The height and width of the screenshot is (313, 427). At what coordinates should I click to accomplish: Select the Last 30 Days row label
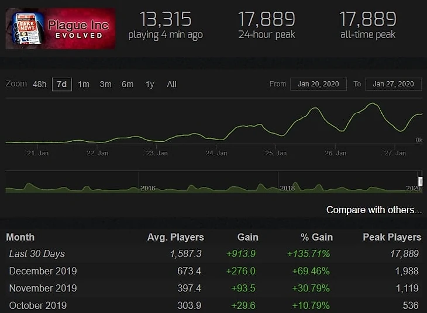click(x=37, y=253)
